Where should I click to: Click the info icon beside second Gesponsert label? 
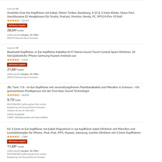click(17, 48)
